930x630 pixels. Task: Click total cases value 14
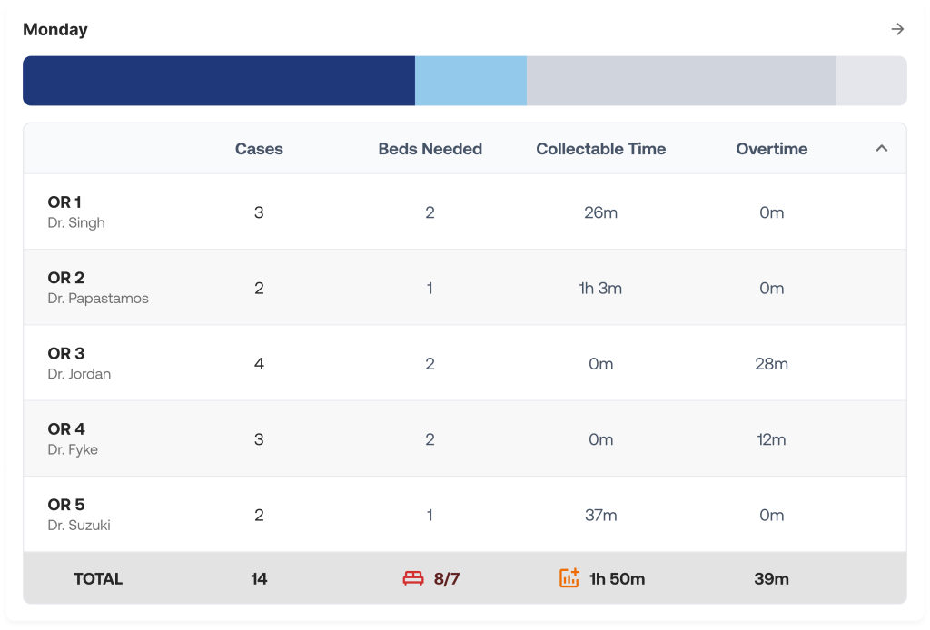(259, 579)
